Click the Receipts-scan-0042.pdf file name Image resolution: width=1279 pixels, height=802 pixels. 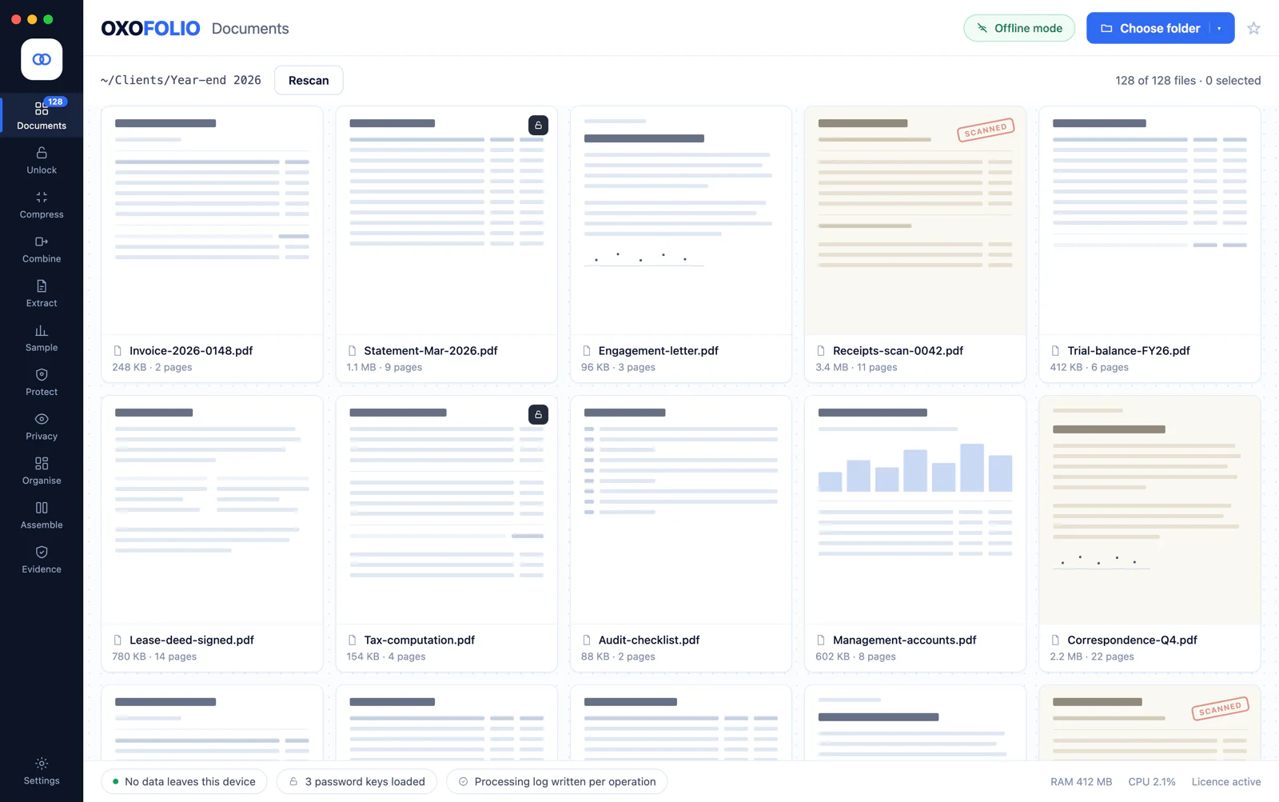(898, 350)
